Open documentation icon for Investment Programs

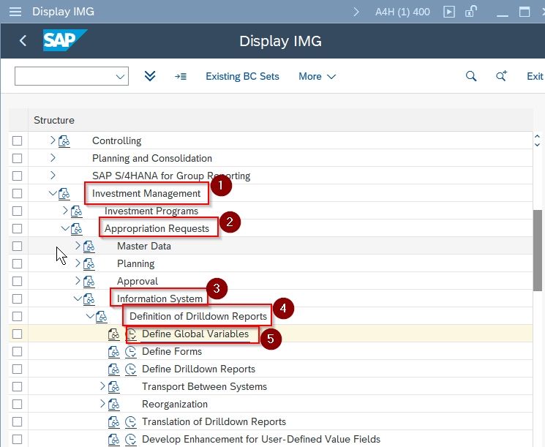(x=77, y=211)
